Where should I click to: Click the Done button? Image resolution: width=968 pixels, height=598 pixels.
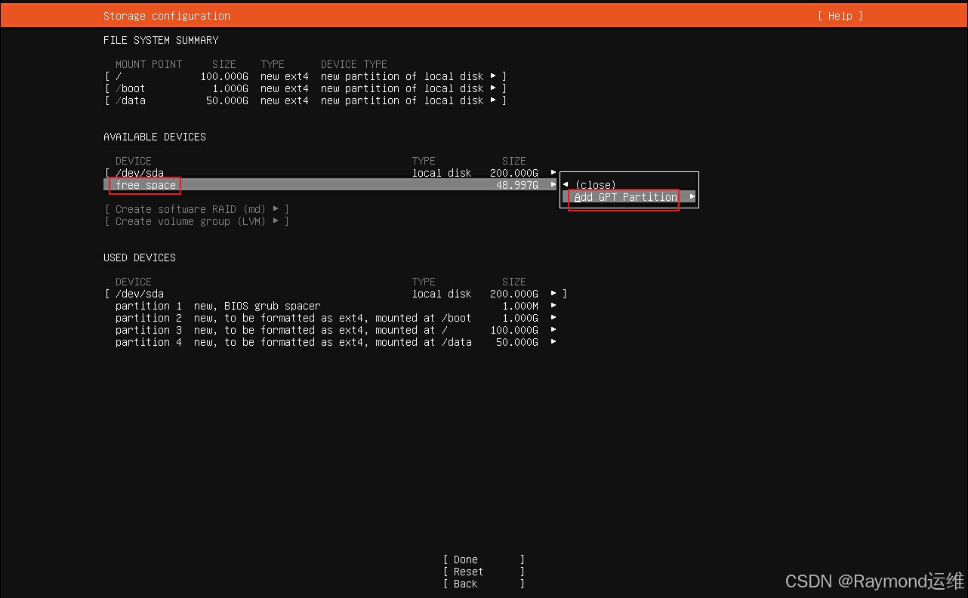483,559
